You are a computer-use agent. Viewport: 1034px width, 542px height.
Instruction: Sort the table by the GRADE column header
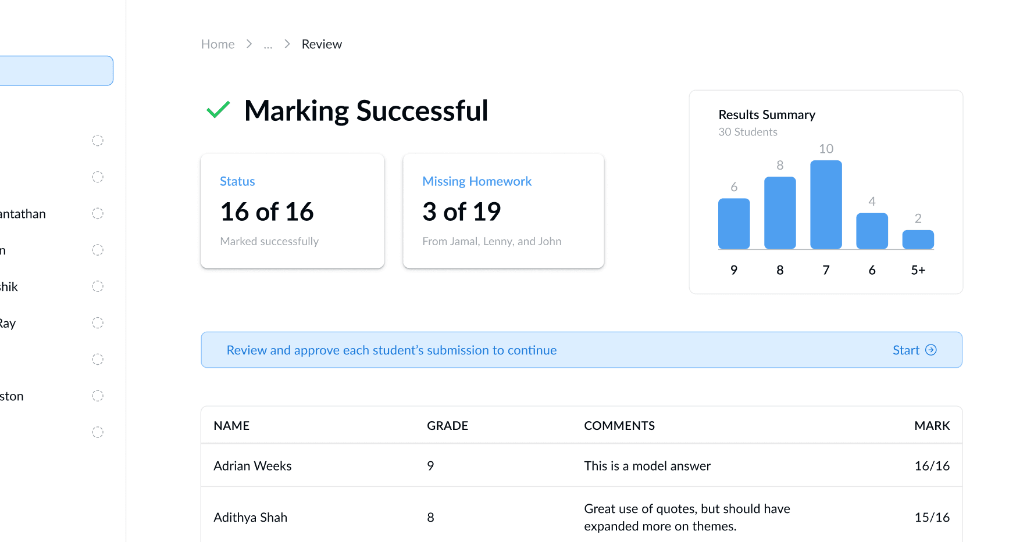click(x=447, y=426)
